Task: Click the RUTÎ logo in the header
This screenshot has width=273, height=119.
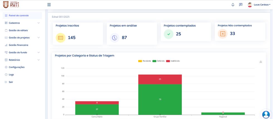Action: click(11, 4)
